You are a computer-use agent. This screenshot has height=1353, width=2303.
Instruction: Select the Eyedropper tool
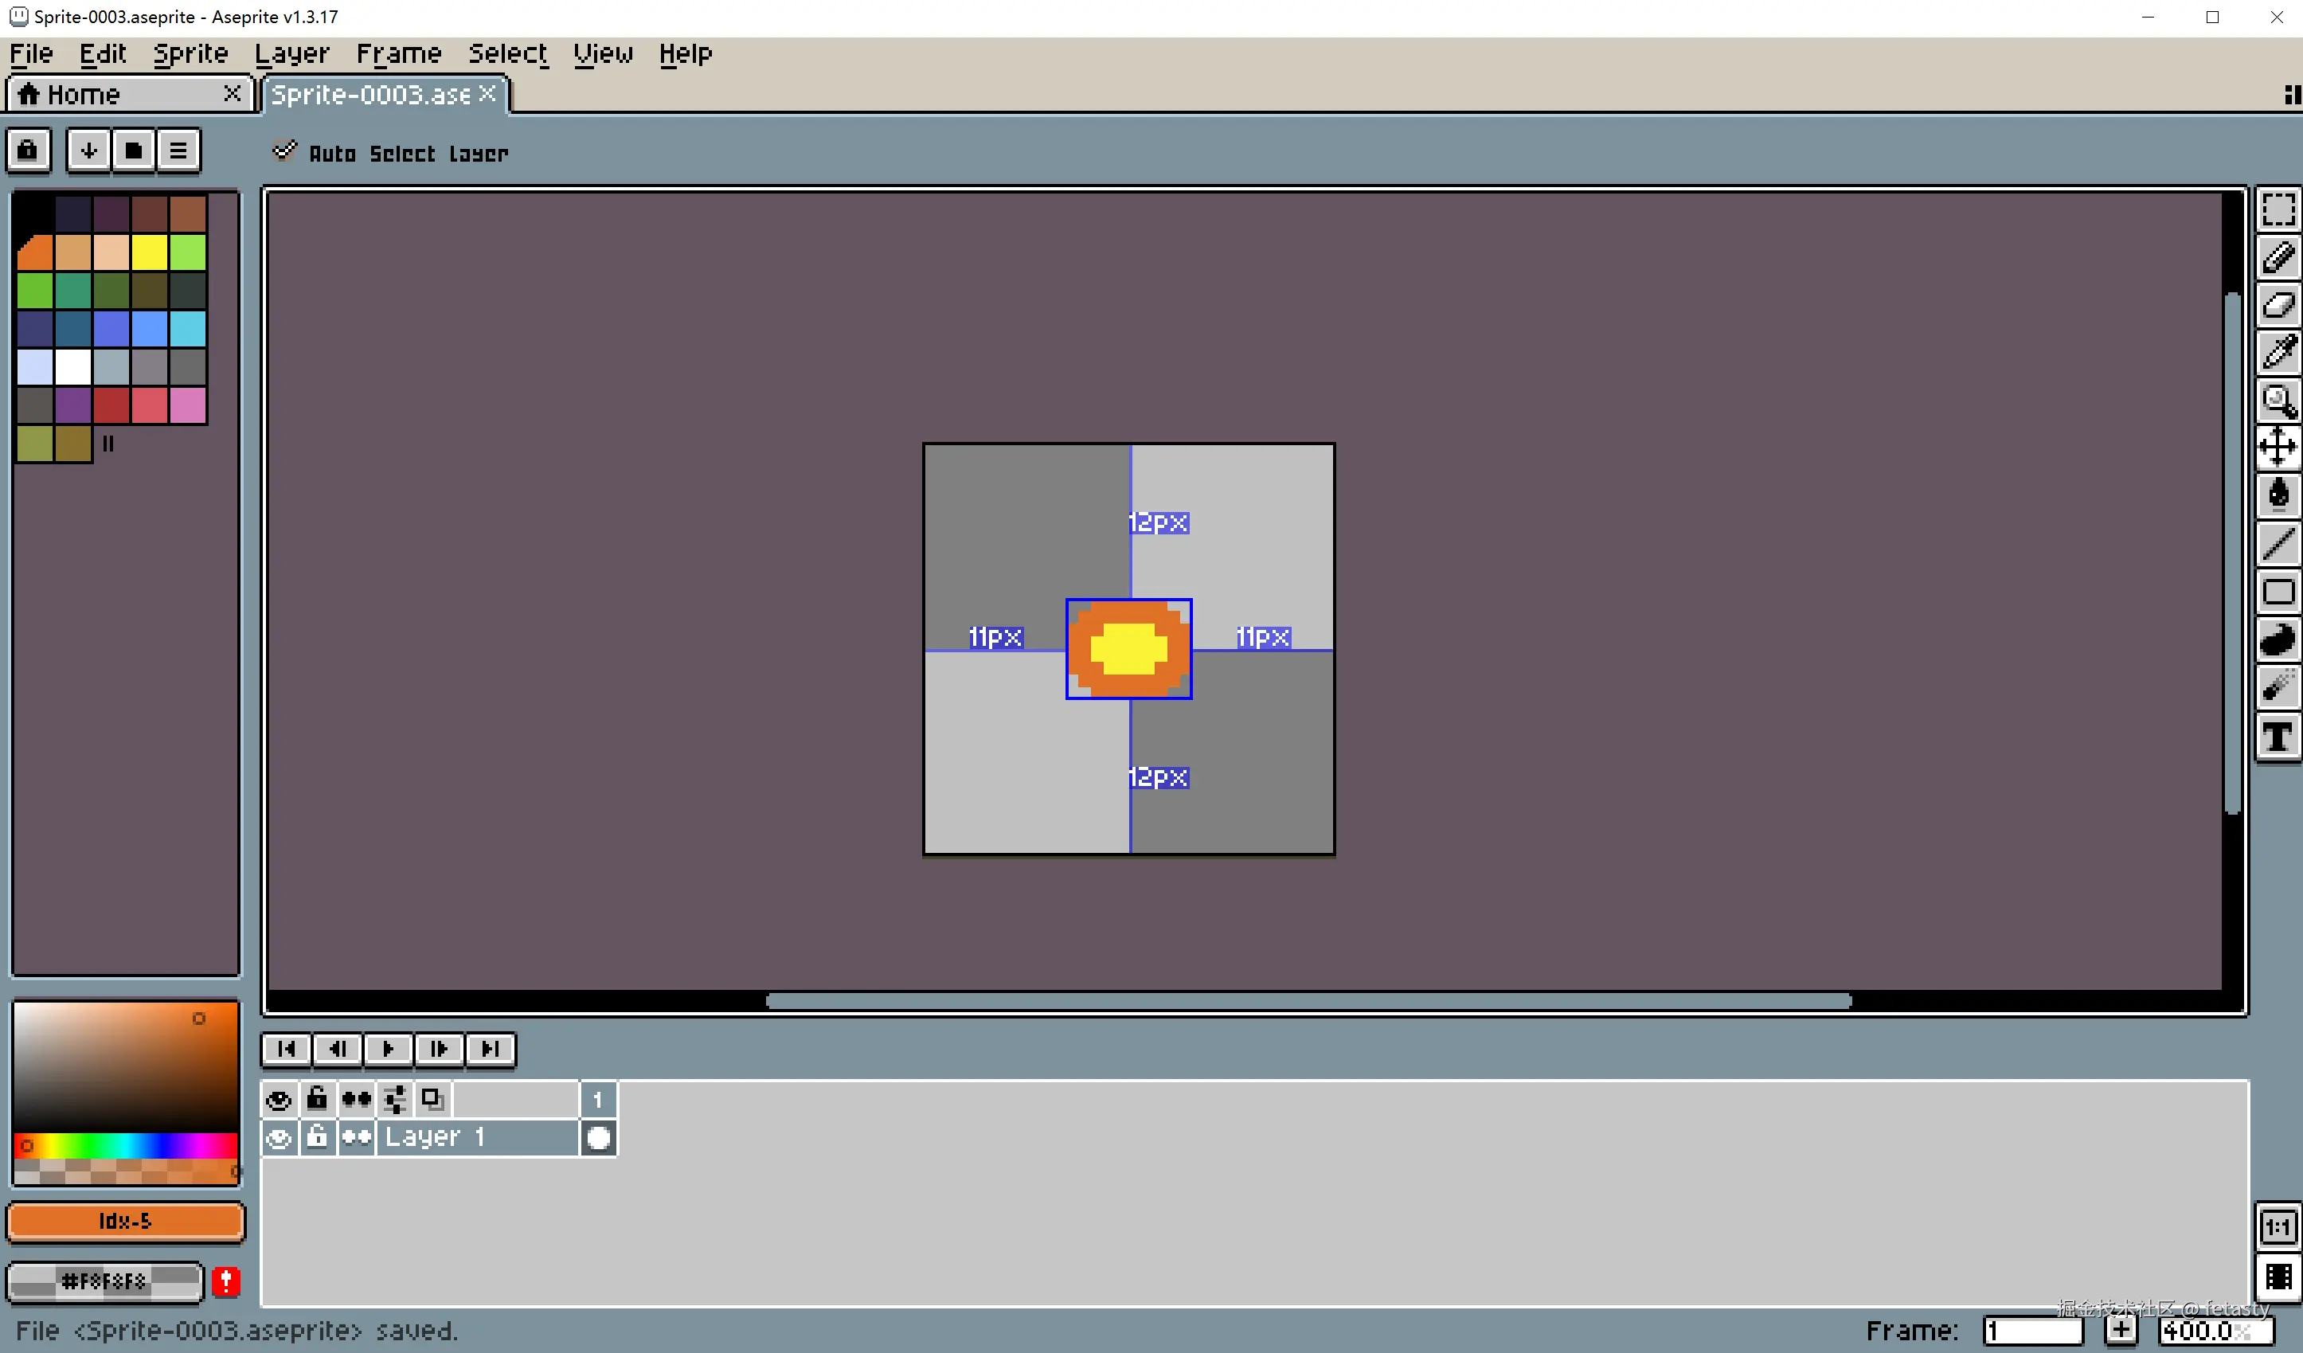(2278, 353)
